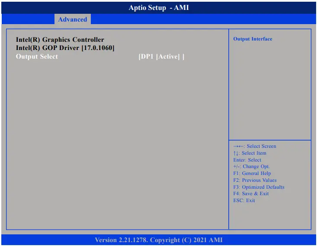The height and width of the screenshot is (246, 317).
Task: Click the Enter: Select key hint
Action: [x=247, y=160]
